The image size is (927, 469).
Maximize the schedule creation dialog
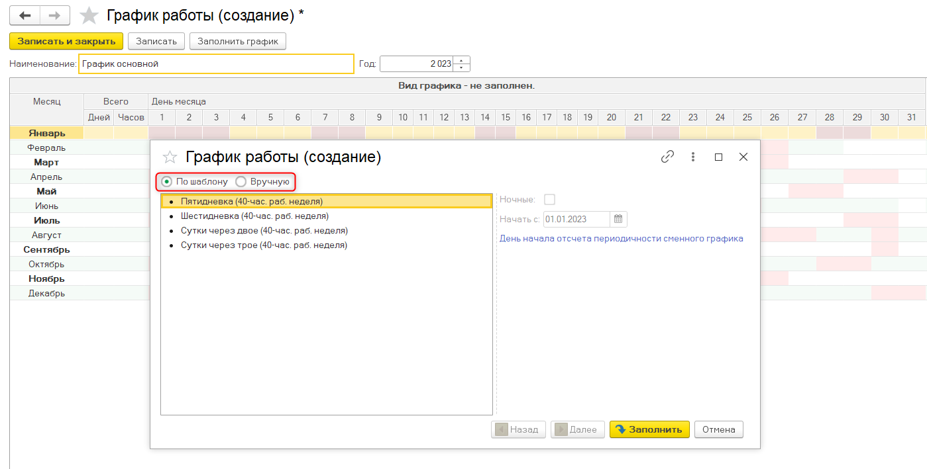(718, 157)
